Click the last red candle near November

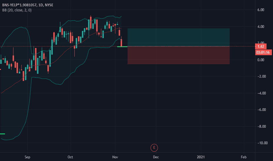[x=121, y=42]
